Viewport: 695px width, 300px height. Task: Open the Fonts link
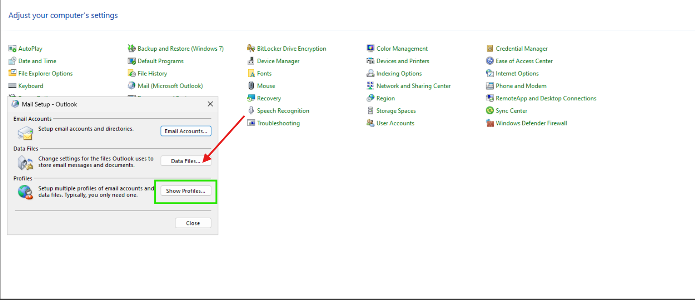coord(265,73)
